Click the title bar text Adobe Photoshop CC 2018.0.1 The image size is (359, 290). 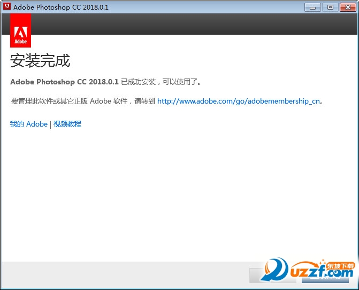61,7
